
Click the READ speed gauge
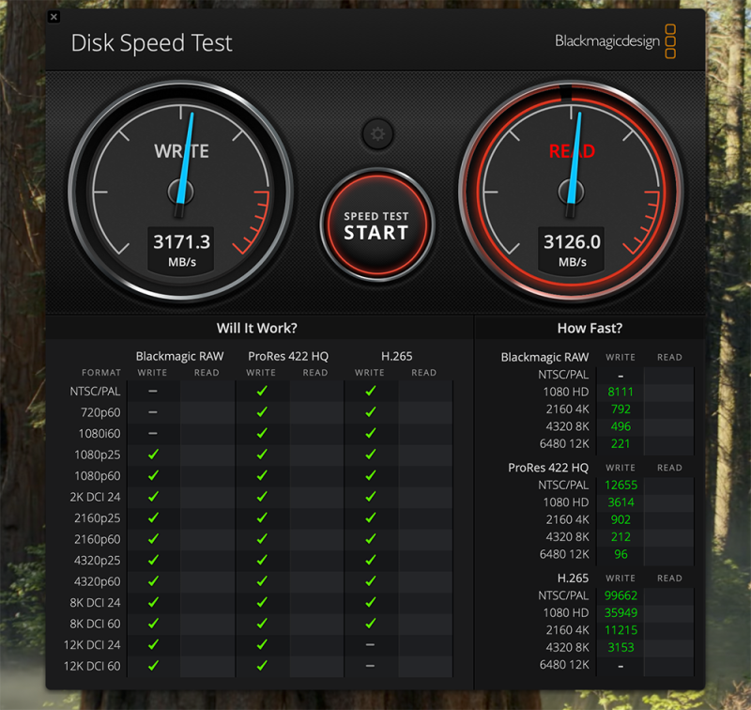(x=571, y=192)
